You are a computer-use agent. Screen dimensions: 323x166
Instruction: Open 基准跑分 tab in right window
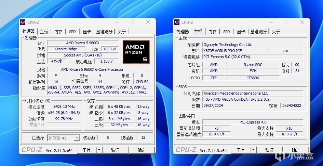pos(258,32)
